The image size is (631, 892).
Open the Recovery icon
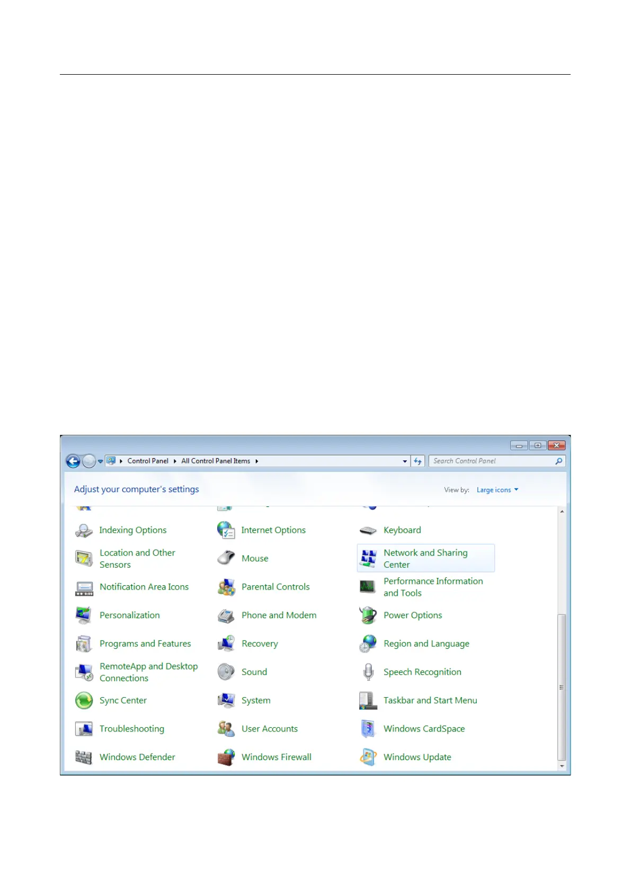coord(226,644)
